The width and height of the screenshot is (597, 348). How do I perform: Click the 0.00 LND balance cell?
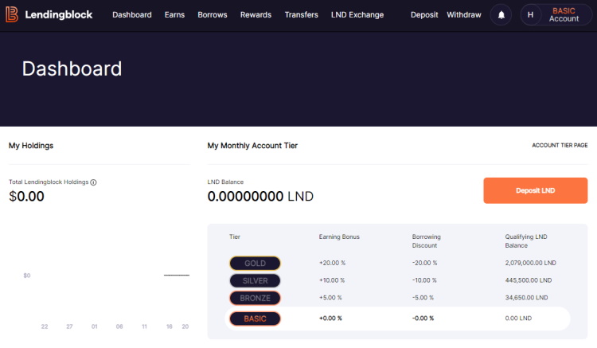[518, 319]
